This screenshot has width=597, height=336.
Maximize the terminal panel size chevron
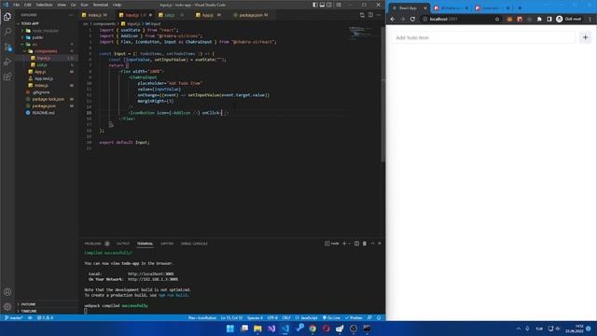click(x=372, y=244)
